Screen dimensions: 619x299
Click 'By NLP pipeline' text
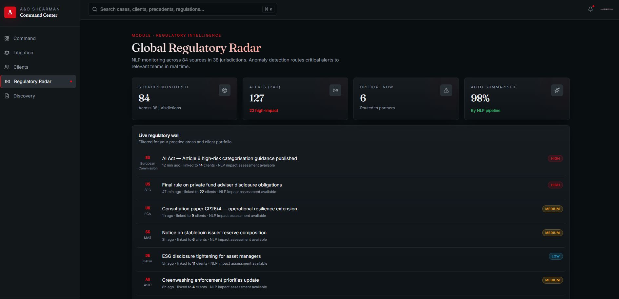[486, 111]
